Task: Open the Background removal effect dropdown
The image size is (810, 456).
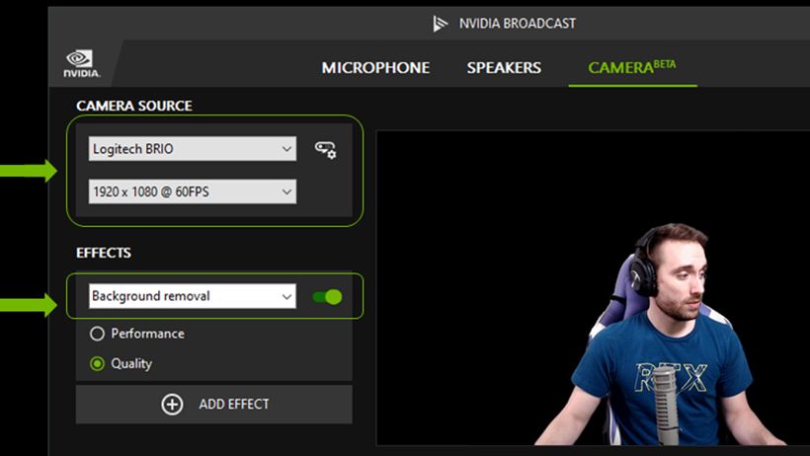Action: coord(193,296)
